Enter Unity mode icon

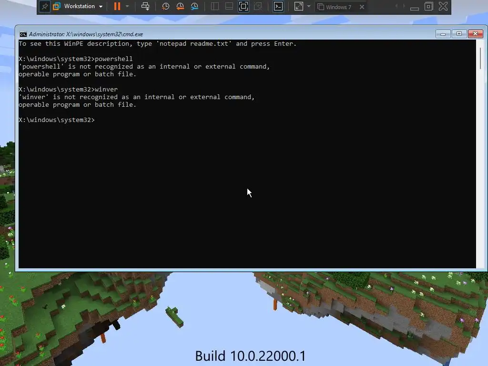click(x=258, y=7)
